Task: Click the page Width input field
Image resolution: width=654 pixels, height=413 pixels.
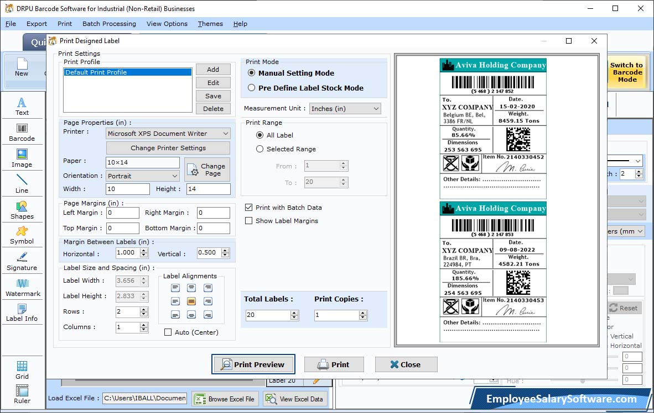Action: click(x=128, y=189)
